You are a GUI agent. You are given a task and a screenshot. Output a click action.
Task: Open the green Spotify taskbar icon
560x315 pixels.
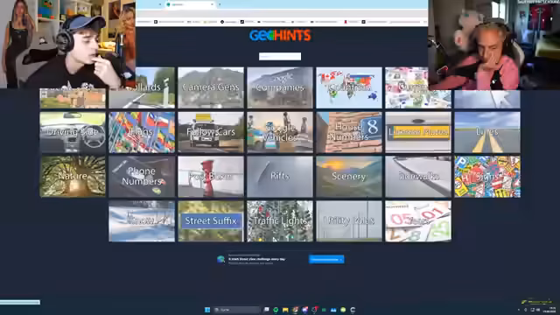coord(276,310)
